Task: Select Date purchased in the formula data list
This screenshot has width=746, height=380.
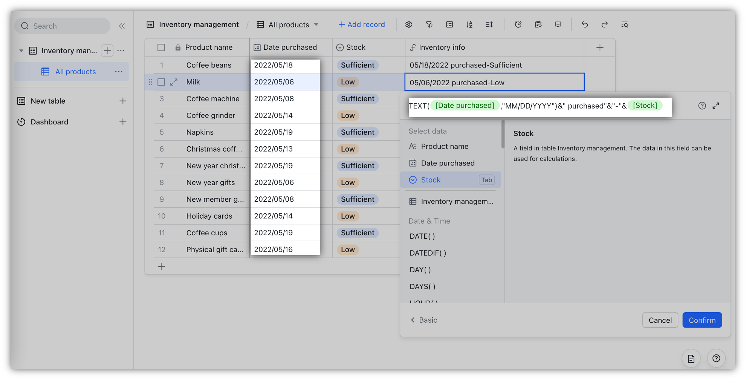Action: 448,163
